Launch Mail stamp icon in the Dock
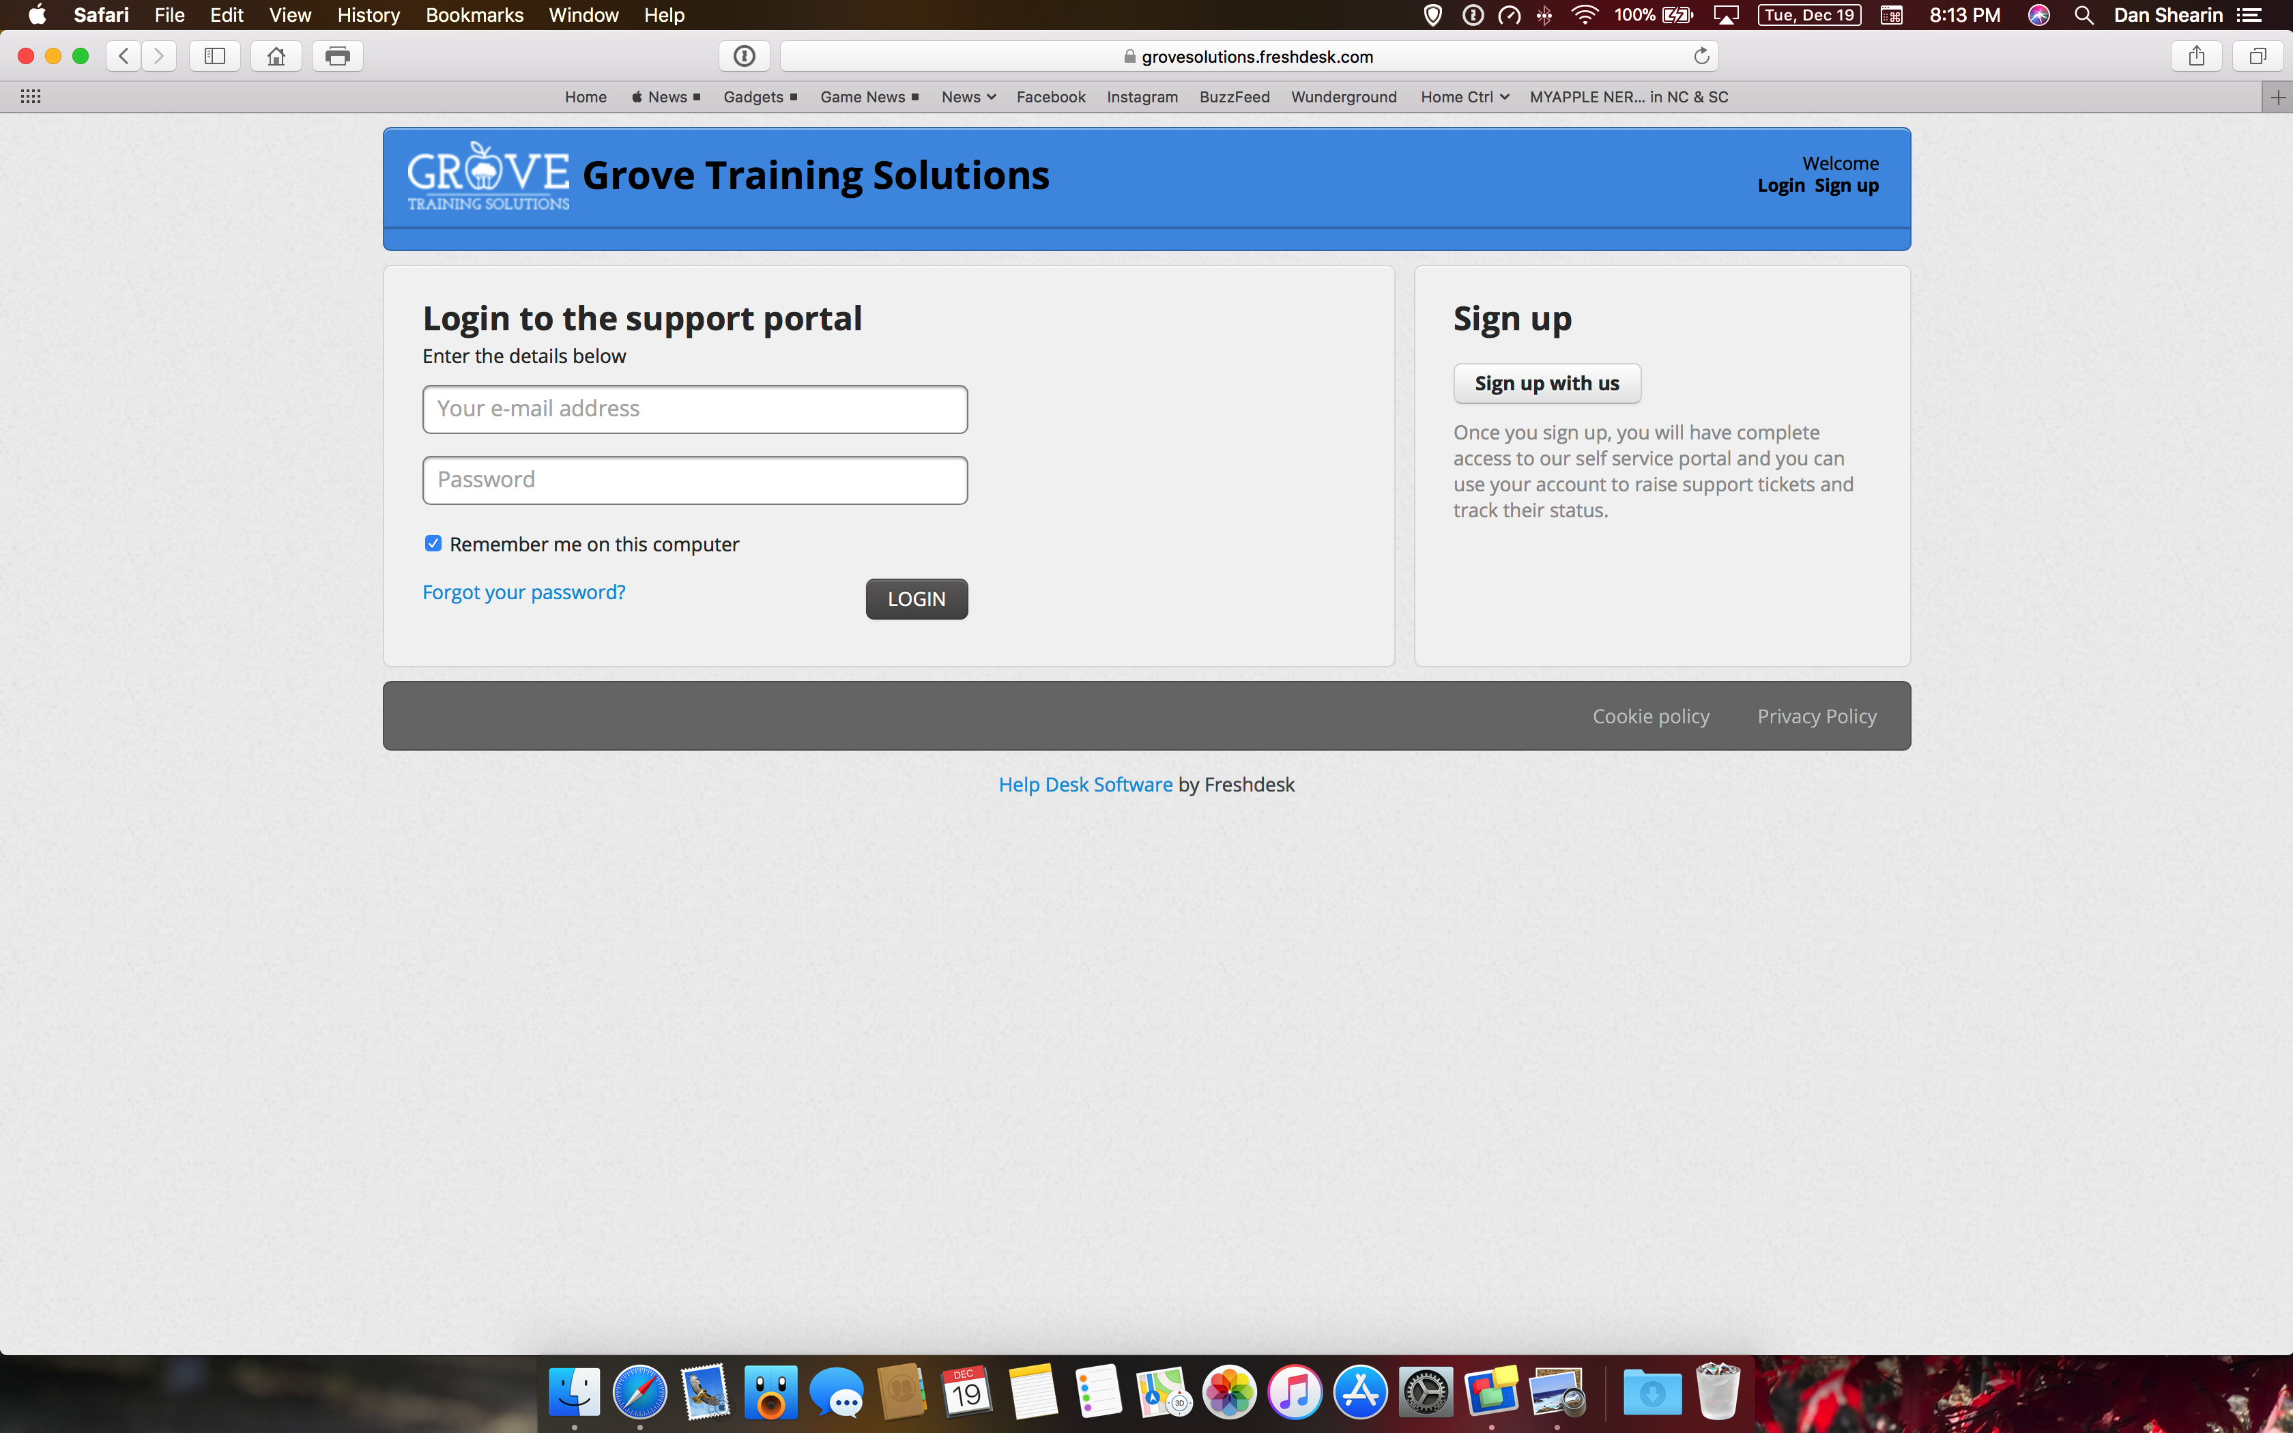The height and width of the screenshot is (1433, 2293). click(x=705, y=1393)
